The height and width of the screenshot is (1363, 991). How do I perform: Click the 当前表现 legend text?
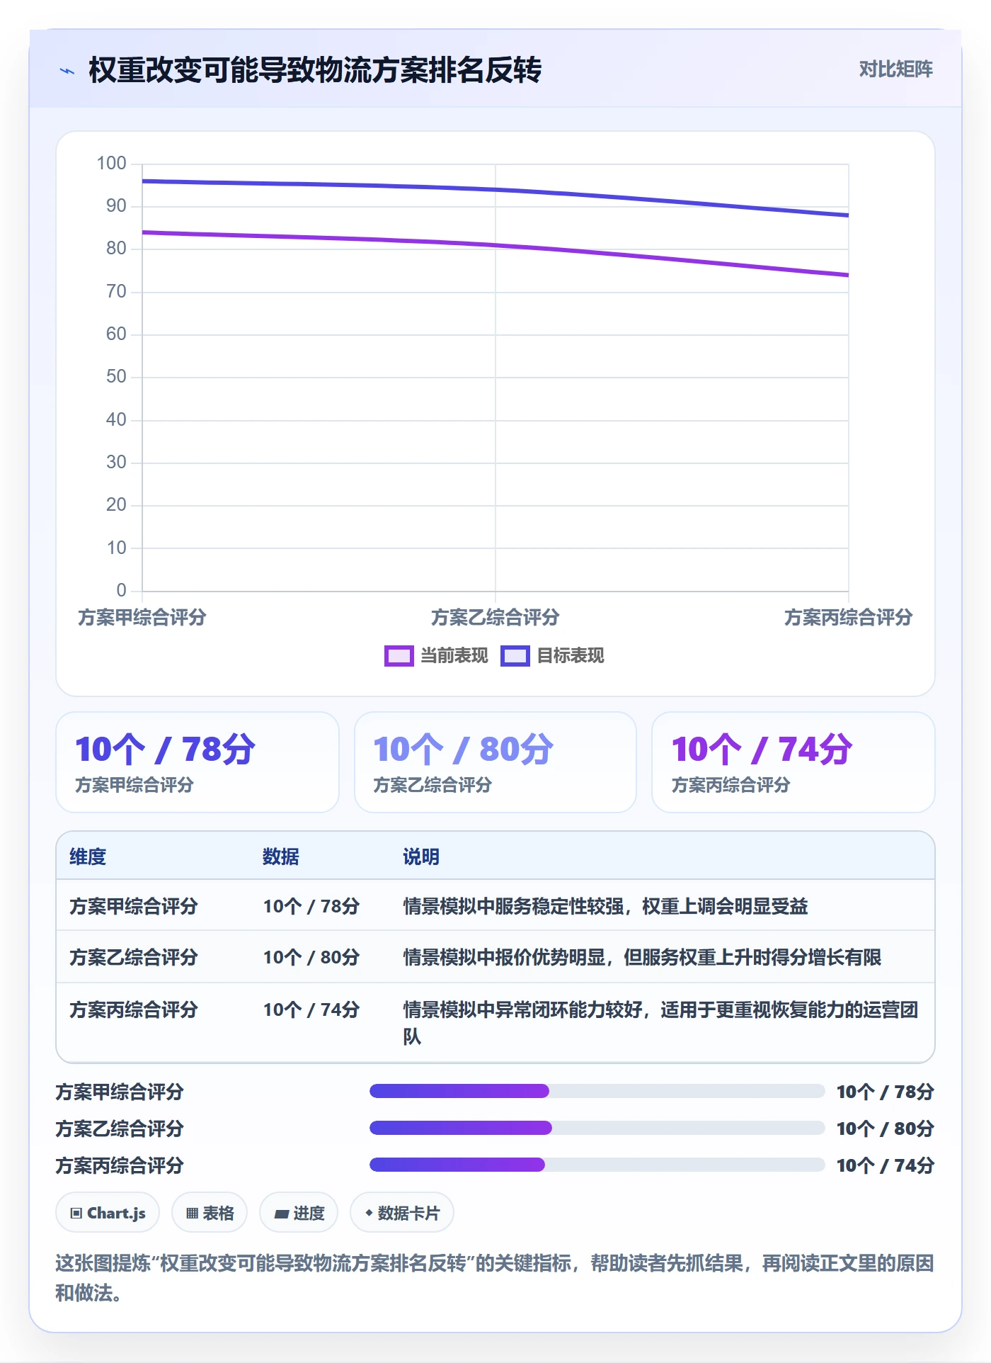[454, 656]
